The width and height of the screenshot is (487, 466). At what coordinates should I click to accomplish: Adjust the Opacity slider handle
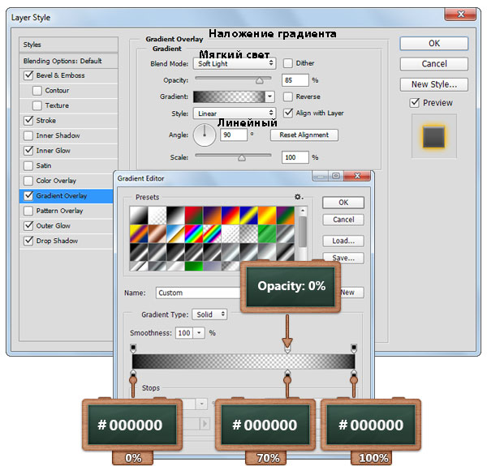[260, 80]
